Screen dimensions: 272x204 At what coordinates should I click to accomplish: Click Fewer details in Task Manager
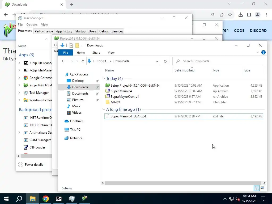(x=31, y=165)
